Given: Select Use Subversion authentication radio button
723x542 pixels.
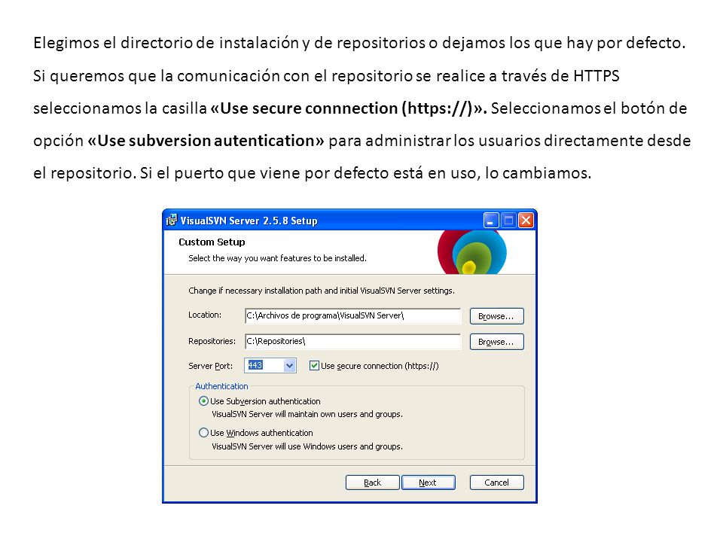Looking at the screenshot, I should click(203, 401).
